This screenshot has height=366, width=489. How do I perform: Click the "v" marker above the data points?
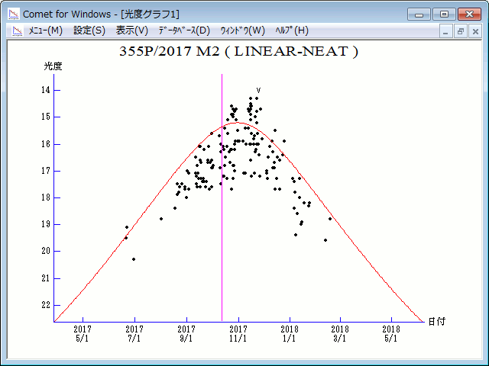point(258,91)
